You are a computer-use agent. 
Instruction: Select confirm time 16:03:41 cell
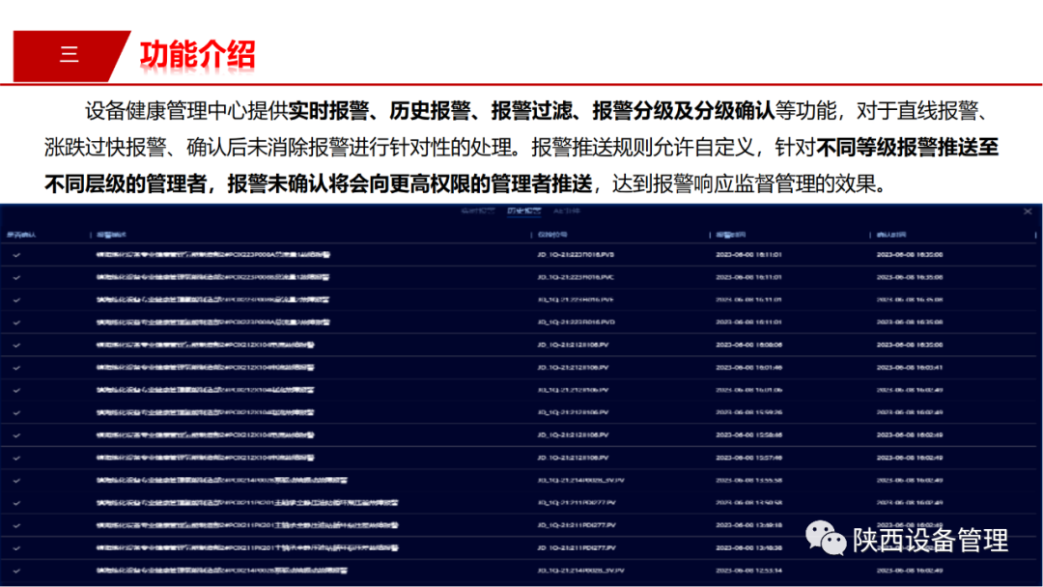pyautogui.click(x=910, y=368)
